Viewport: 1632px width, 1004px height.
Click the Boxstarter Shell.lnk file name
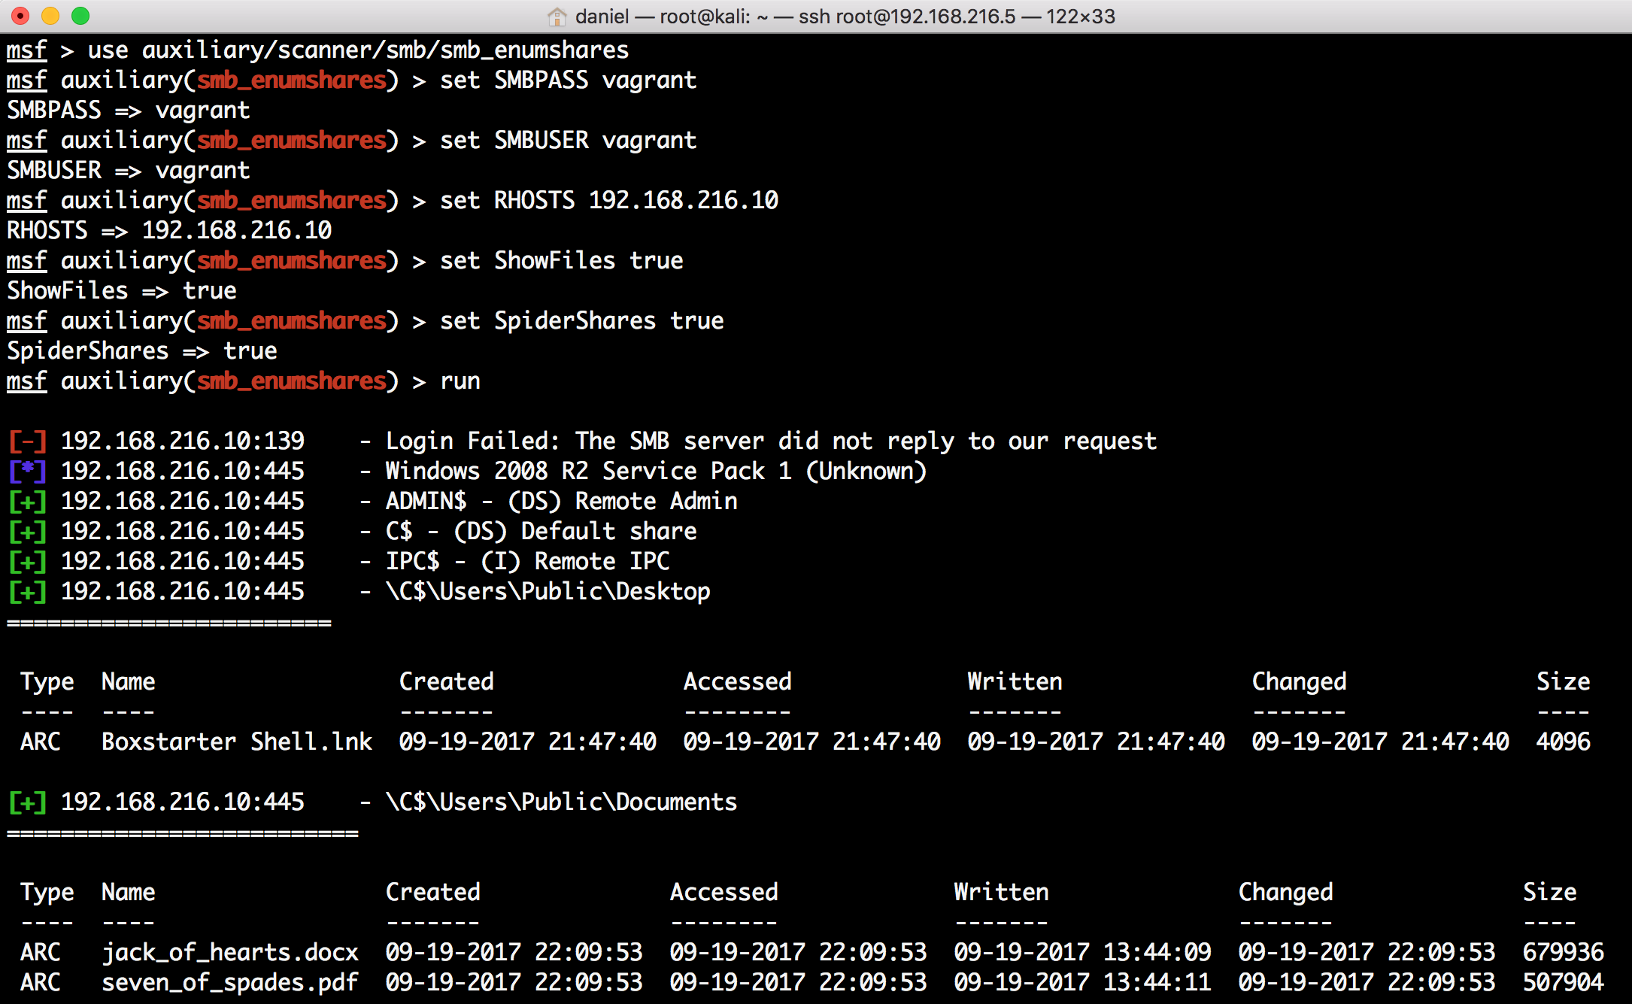click(237, 742)
